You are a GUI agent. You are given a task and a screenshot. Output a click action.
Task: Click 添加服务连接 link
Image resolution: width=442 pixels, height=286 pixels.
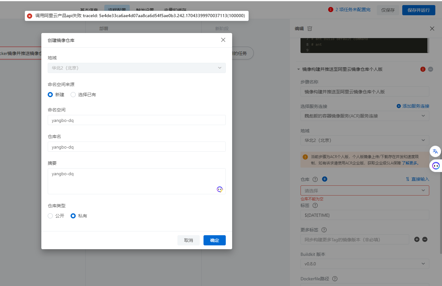coord(413,106)
